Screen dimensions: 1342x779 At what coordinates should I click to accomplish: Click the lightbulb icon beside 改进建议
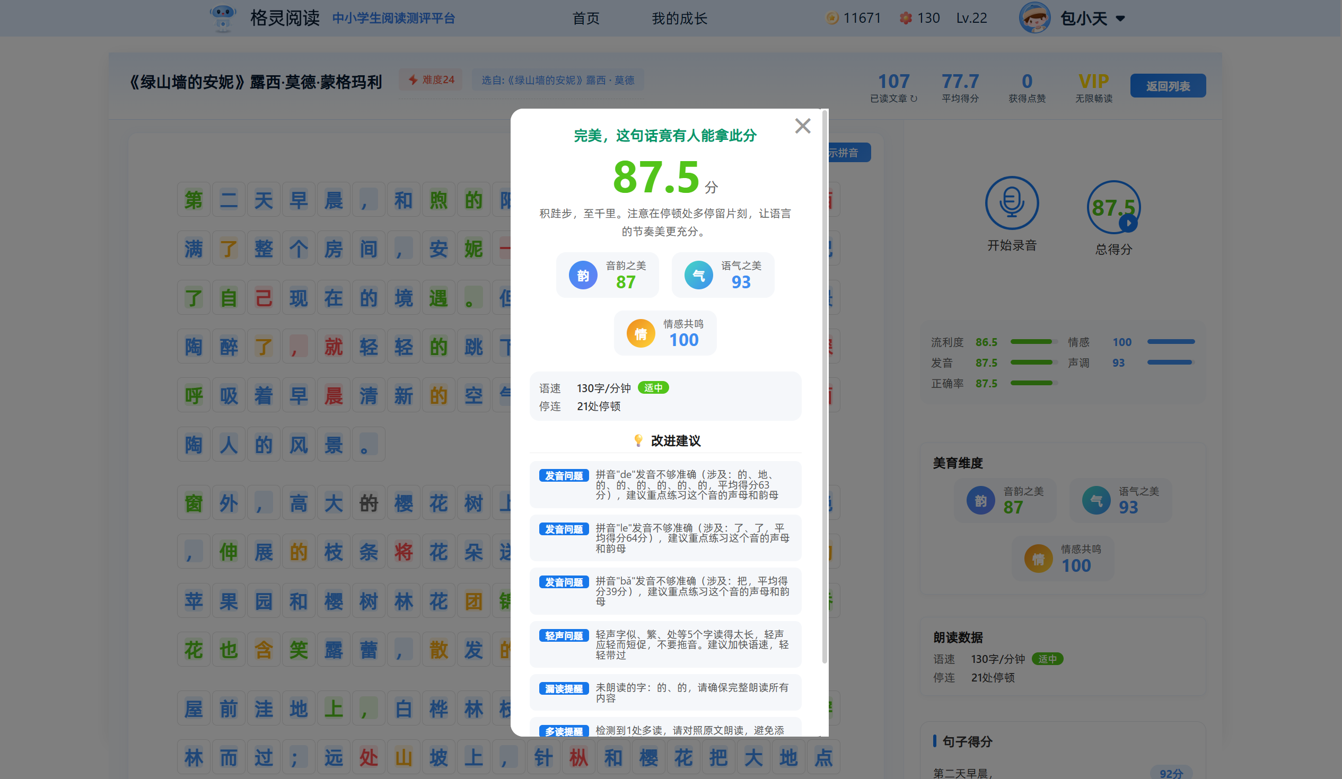tap(638, 440)
